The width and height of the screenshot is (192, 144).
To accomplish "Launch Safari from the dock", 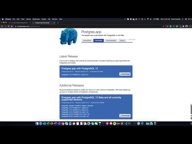I will (40, 124).
